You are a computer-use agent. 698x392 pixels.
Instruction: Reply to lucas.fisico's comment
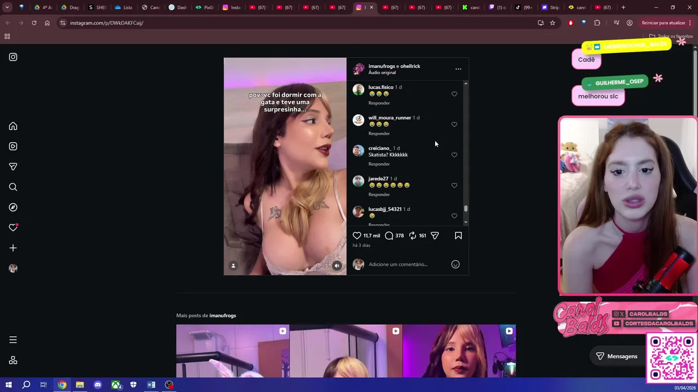click(379, 103)
